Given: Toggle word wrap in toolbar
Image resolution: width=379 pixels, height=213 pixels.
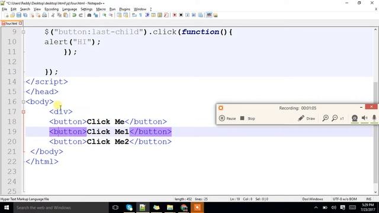Looking at the screenshot, I should tap(134, 15).
